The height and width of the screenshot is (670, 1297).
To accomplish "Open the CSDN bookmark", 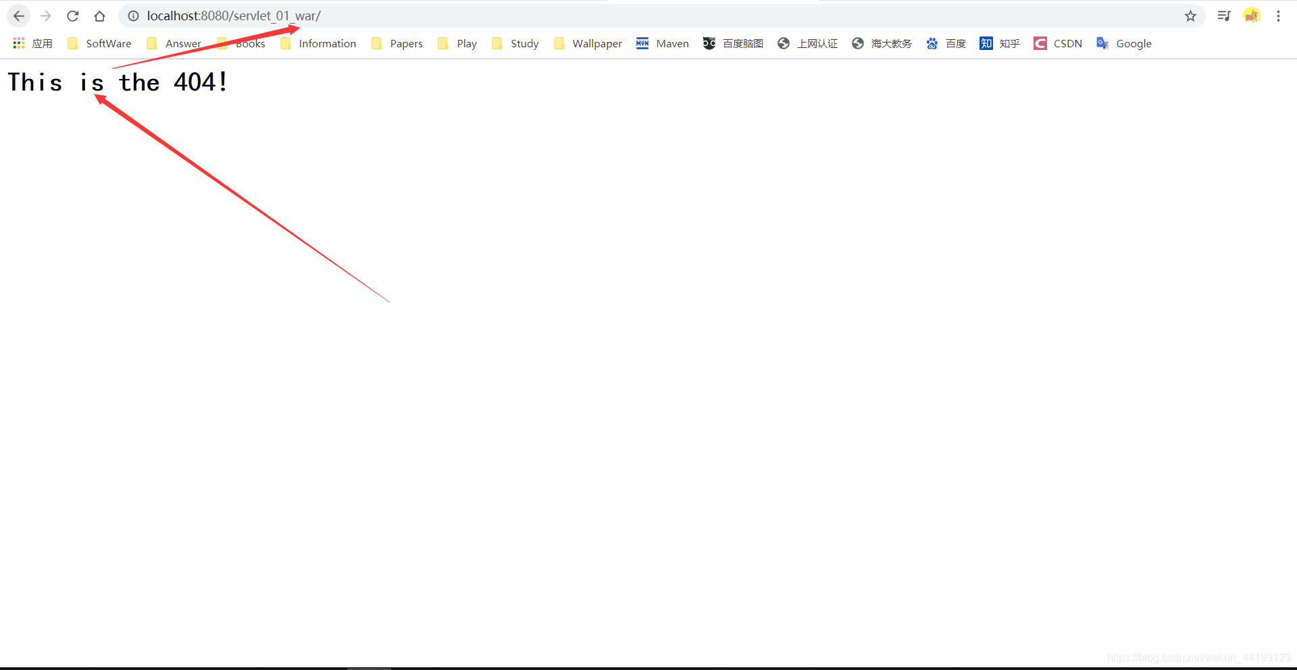I will pos(1058,44).
